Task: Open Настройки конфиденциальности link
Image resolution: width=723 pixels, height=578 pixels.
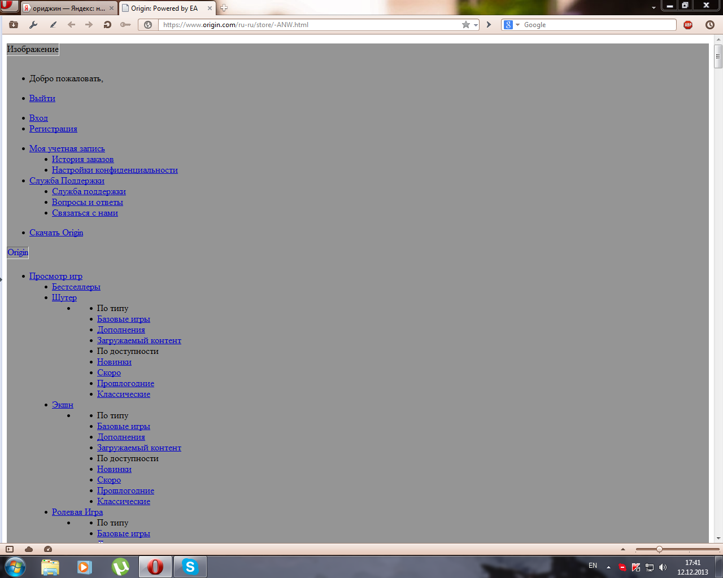Action: click(115, 170)
